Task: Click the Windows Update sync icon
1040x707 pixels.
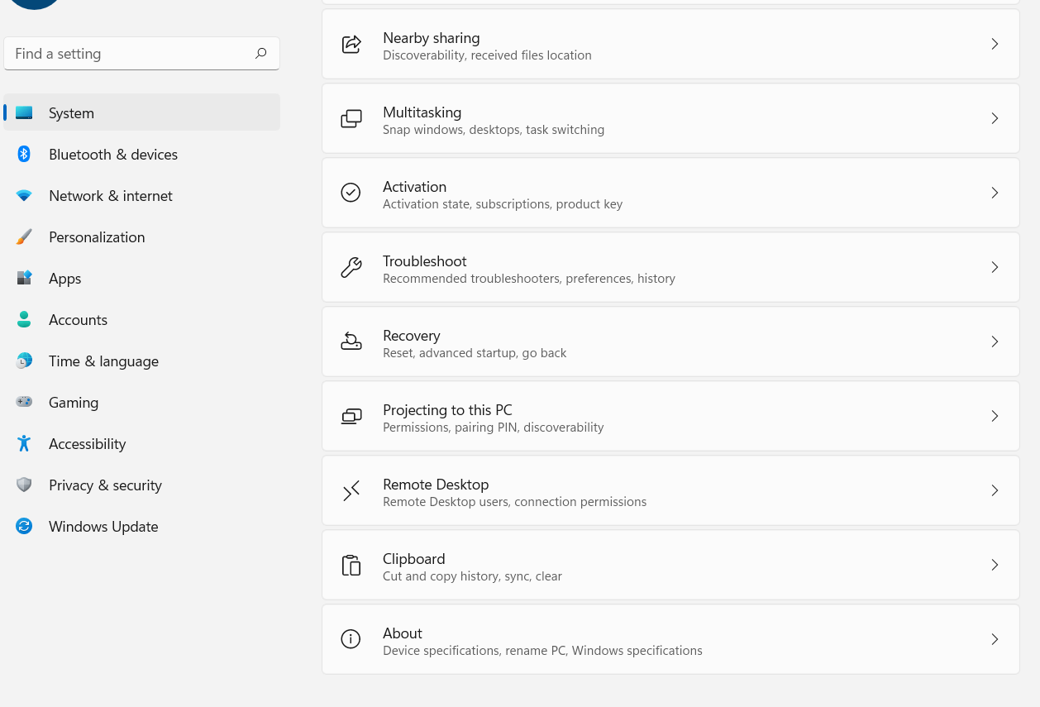Action: [24, 527]
